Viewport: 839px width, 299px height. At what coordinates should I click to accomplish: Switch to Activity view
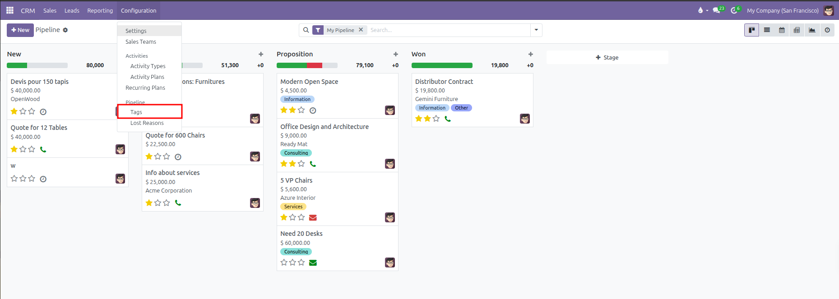coord(827,30)
